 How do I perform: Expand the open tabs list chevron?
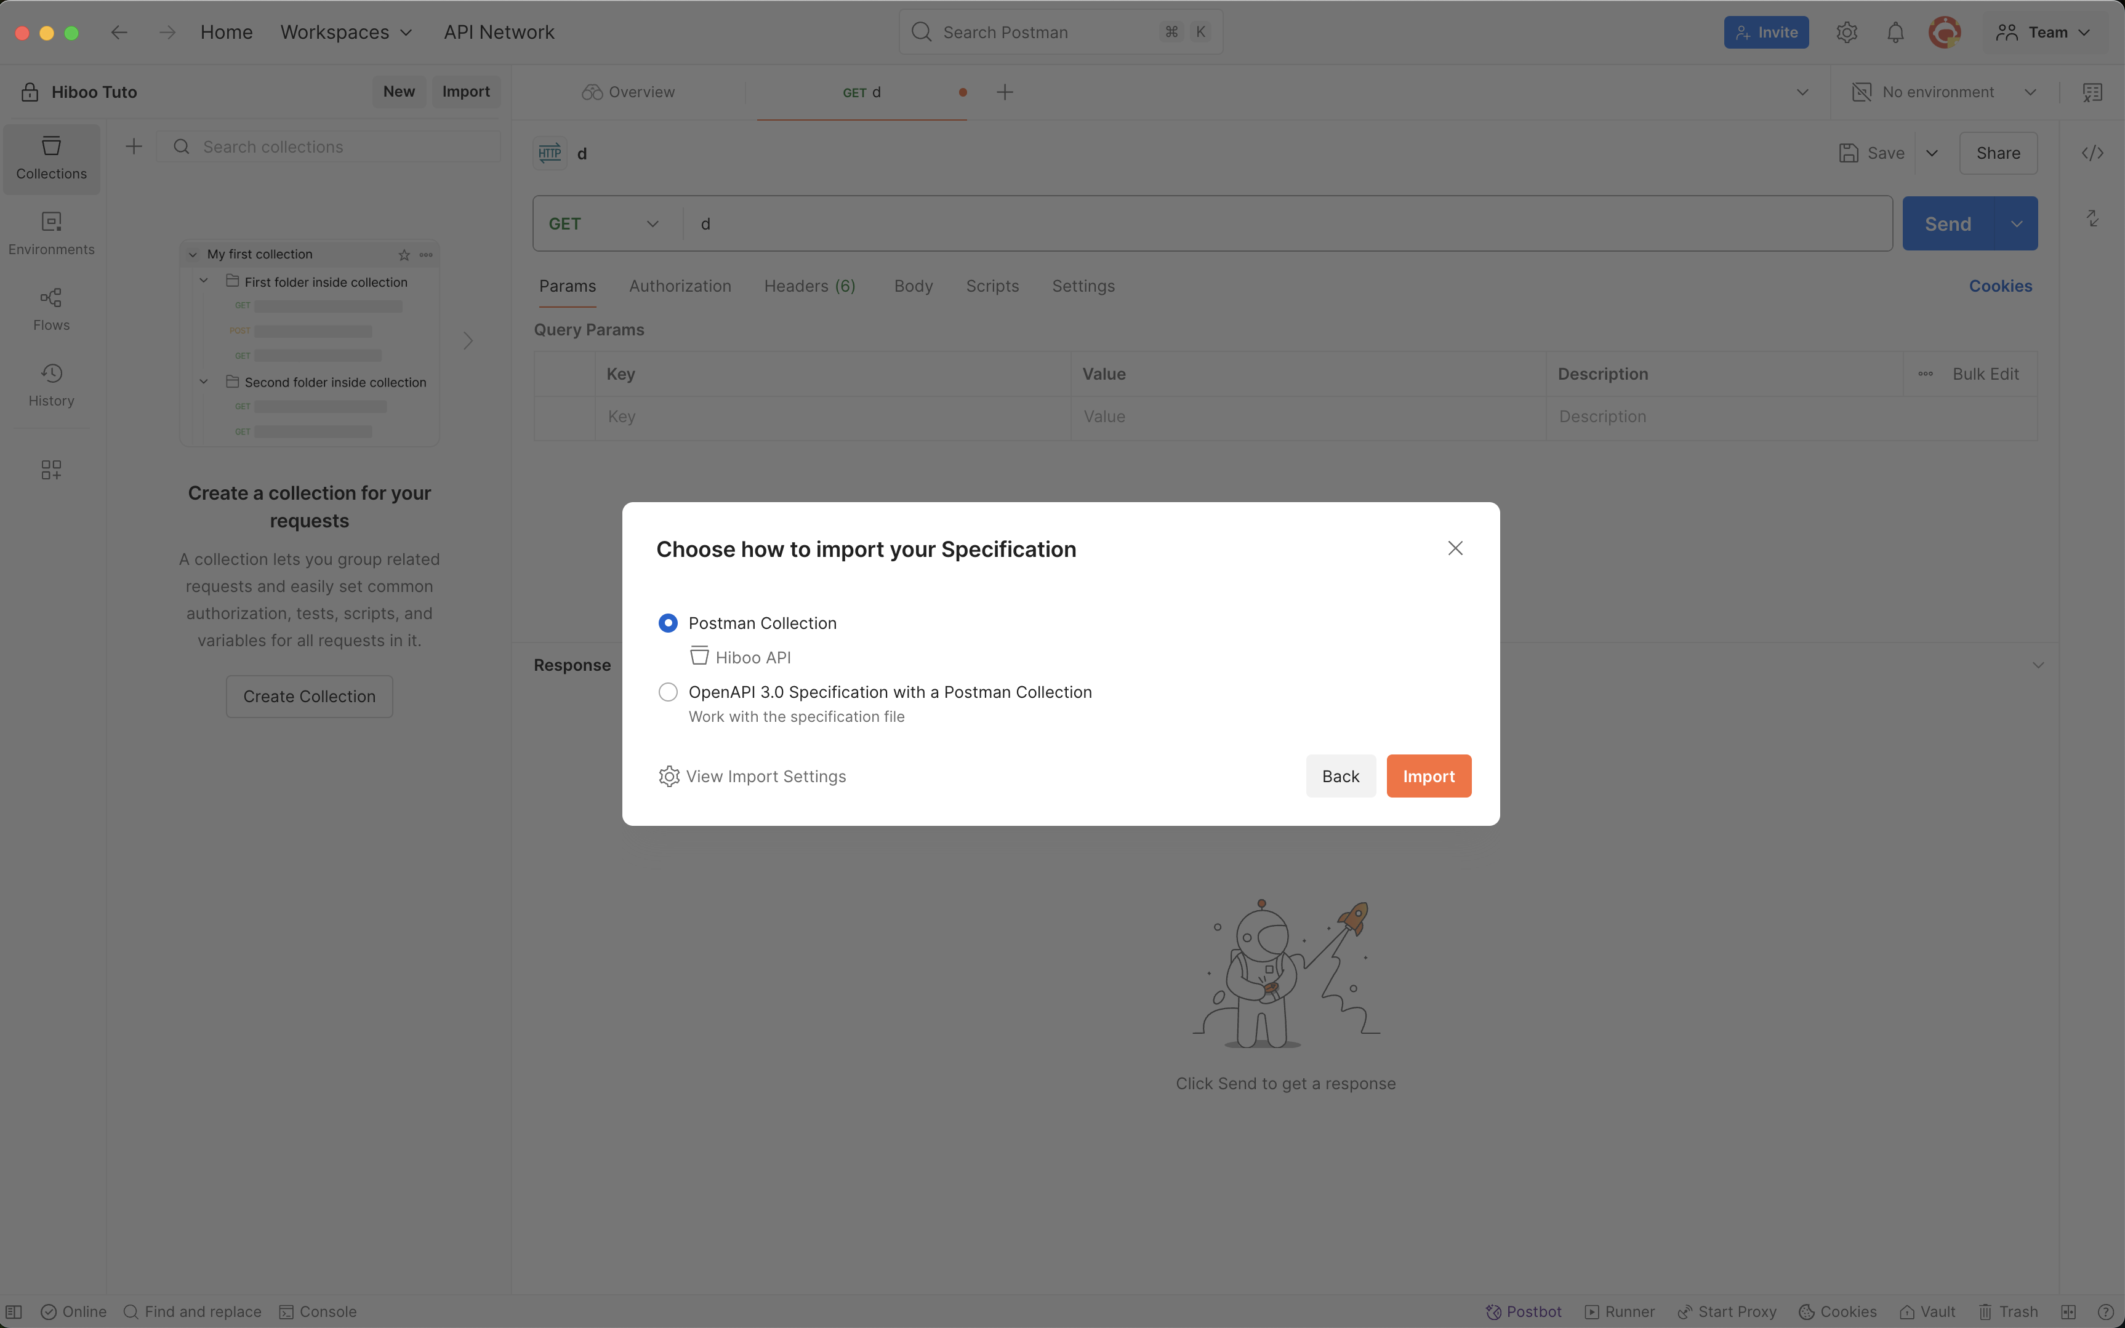[1802, 92]
